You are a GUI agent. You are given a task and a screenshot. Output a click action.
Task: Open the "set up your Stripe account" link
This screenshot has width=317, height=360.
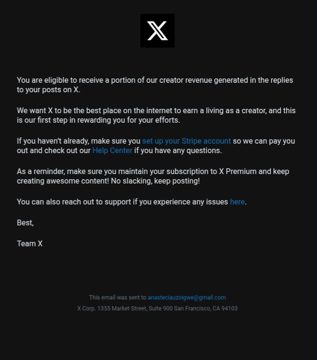186,141
